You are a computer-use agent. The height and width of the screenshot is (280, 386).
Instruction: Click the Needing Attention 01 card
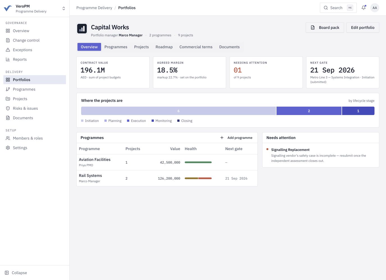[266, 72]
